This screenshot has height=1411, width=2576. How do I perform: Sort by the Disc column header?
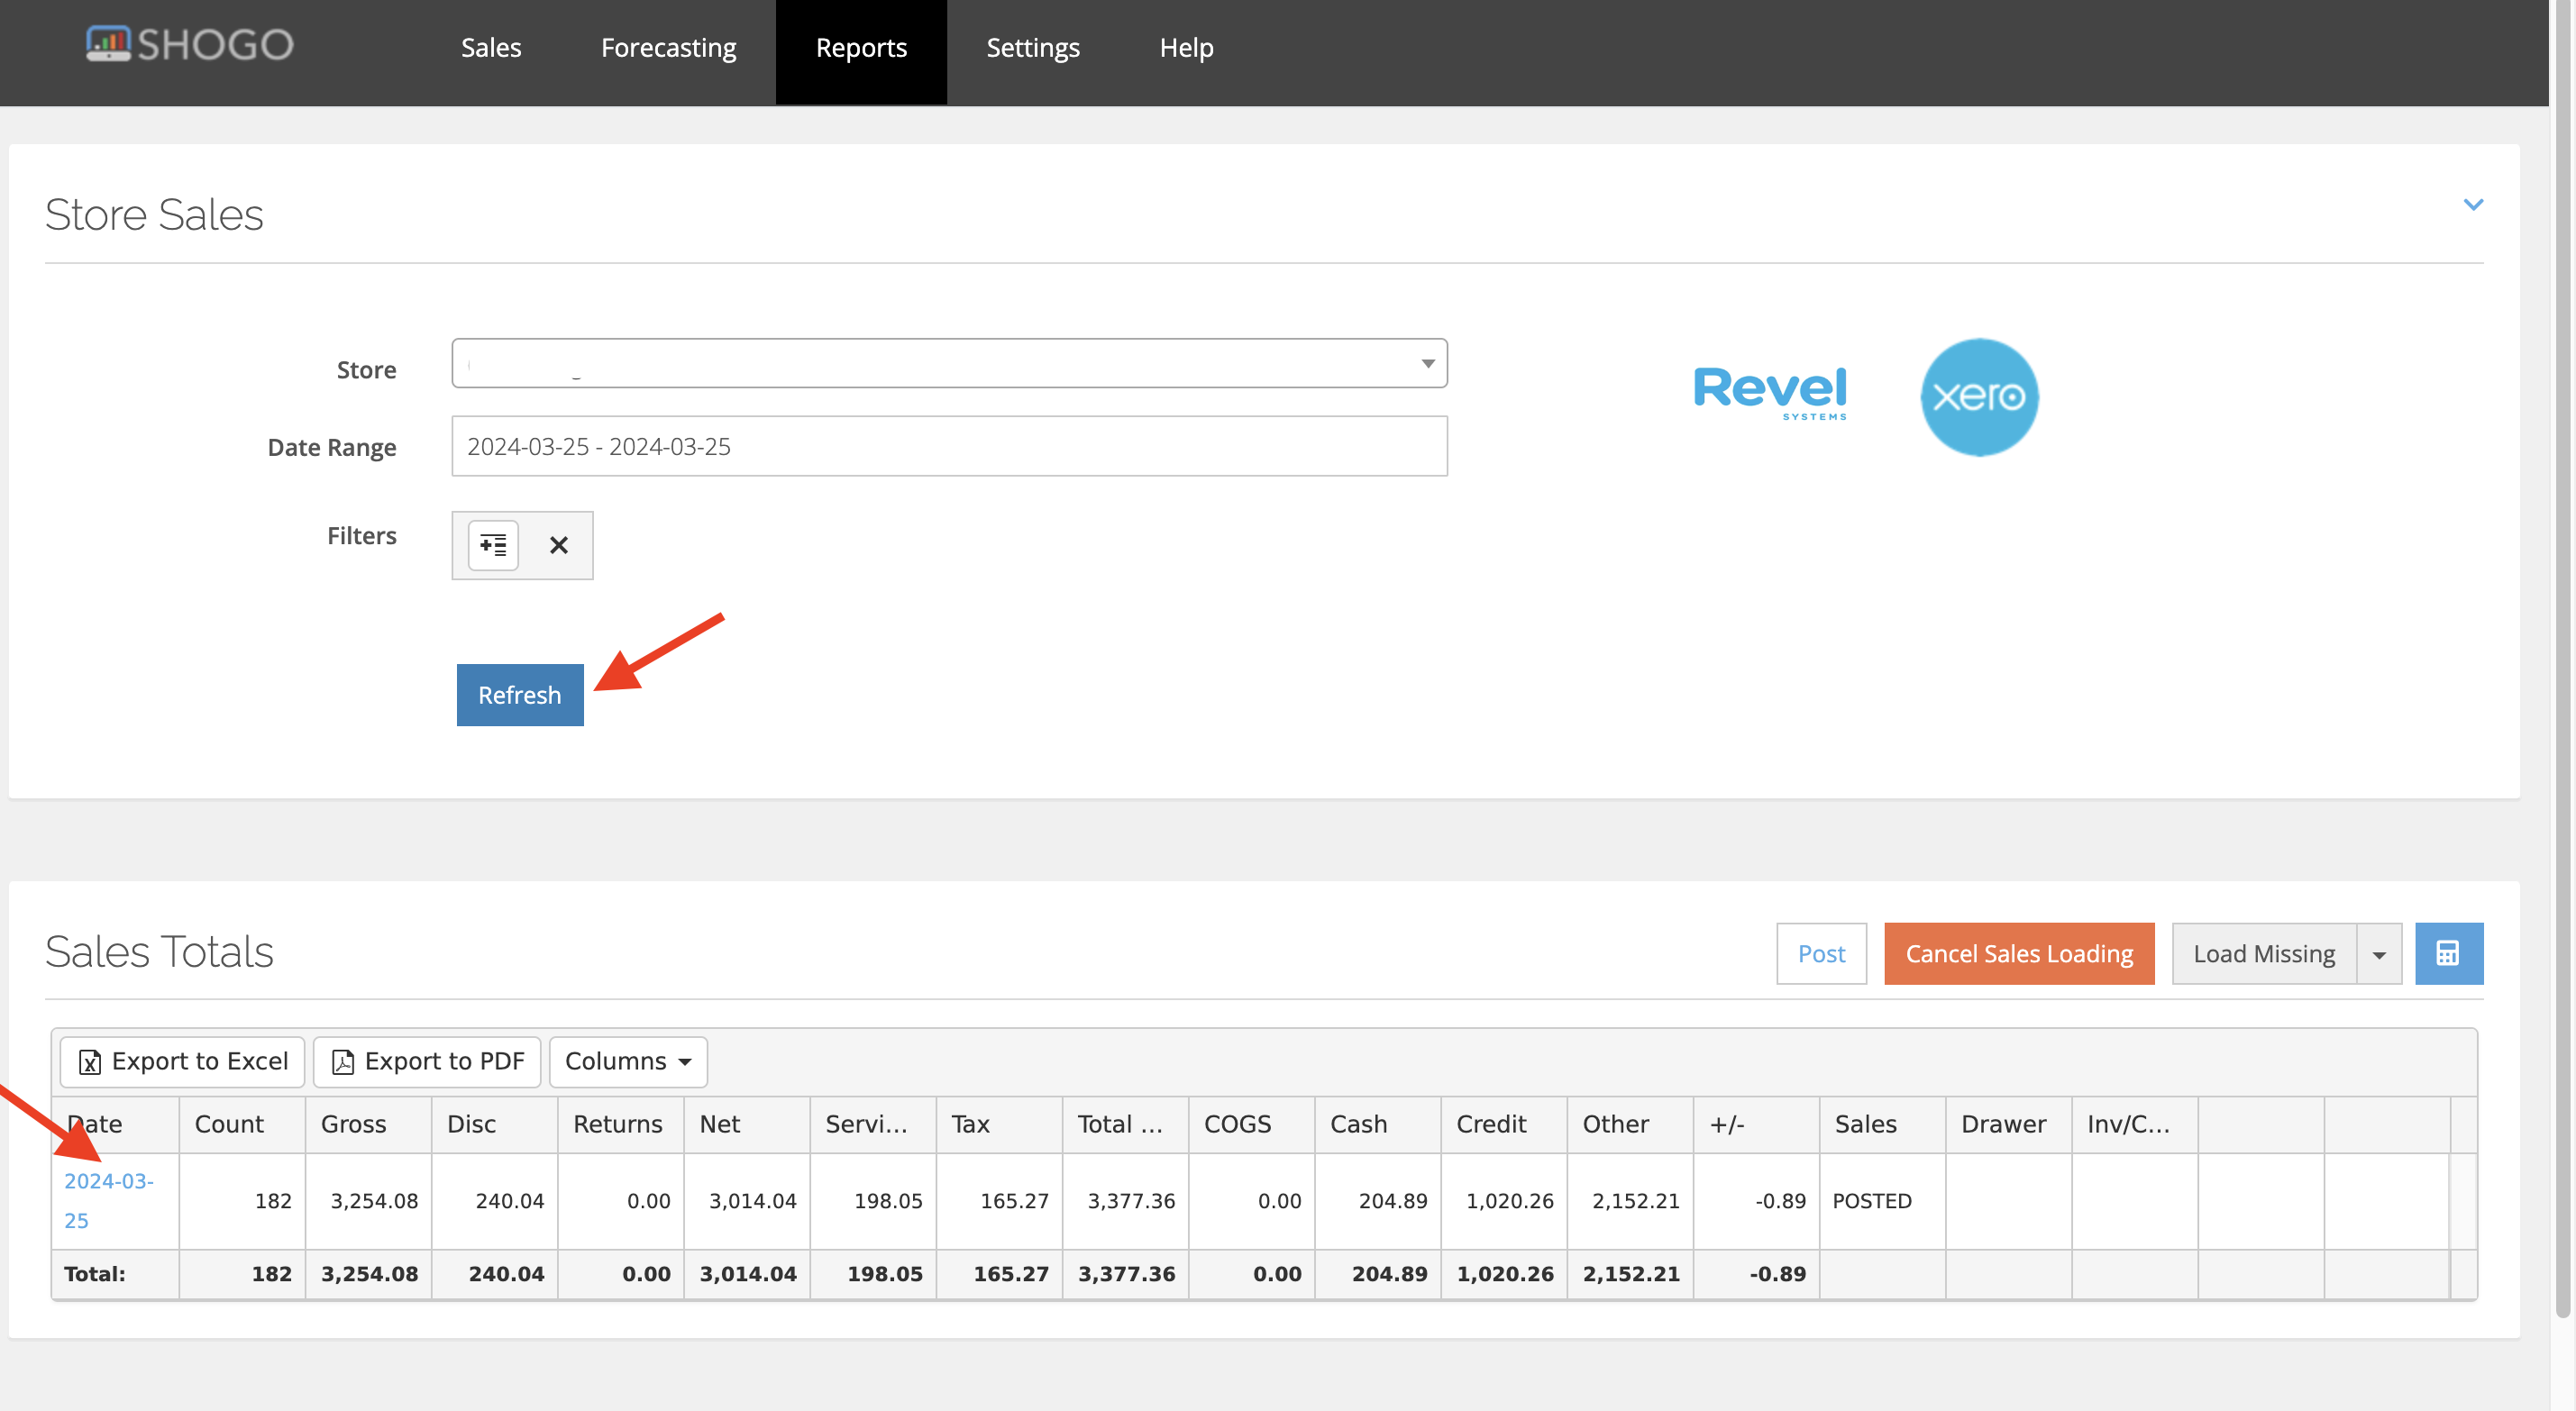[494, 1125]
